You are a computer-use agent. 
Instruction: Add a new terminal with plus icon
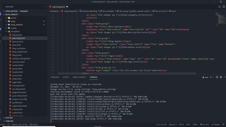(x=211, y=77)
